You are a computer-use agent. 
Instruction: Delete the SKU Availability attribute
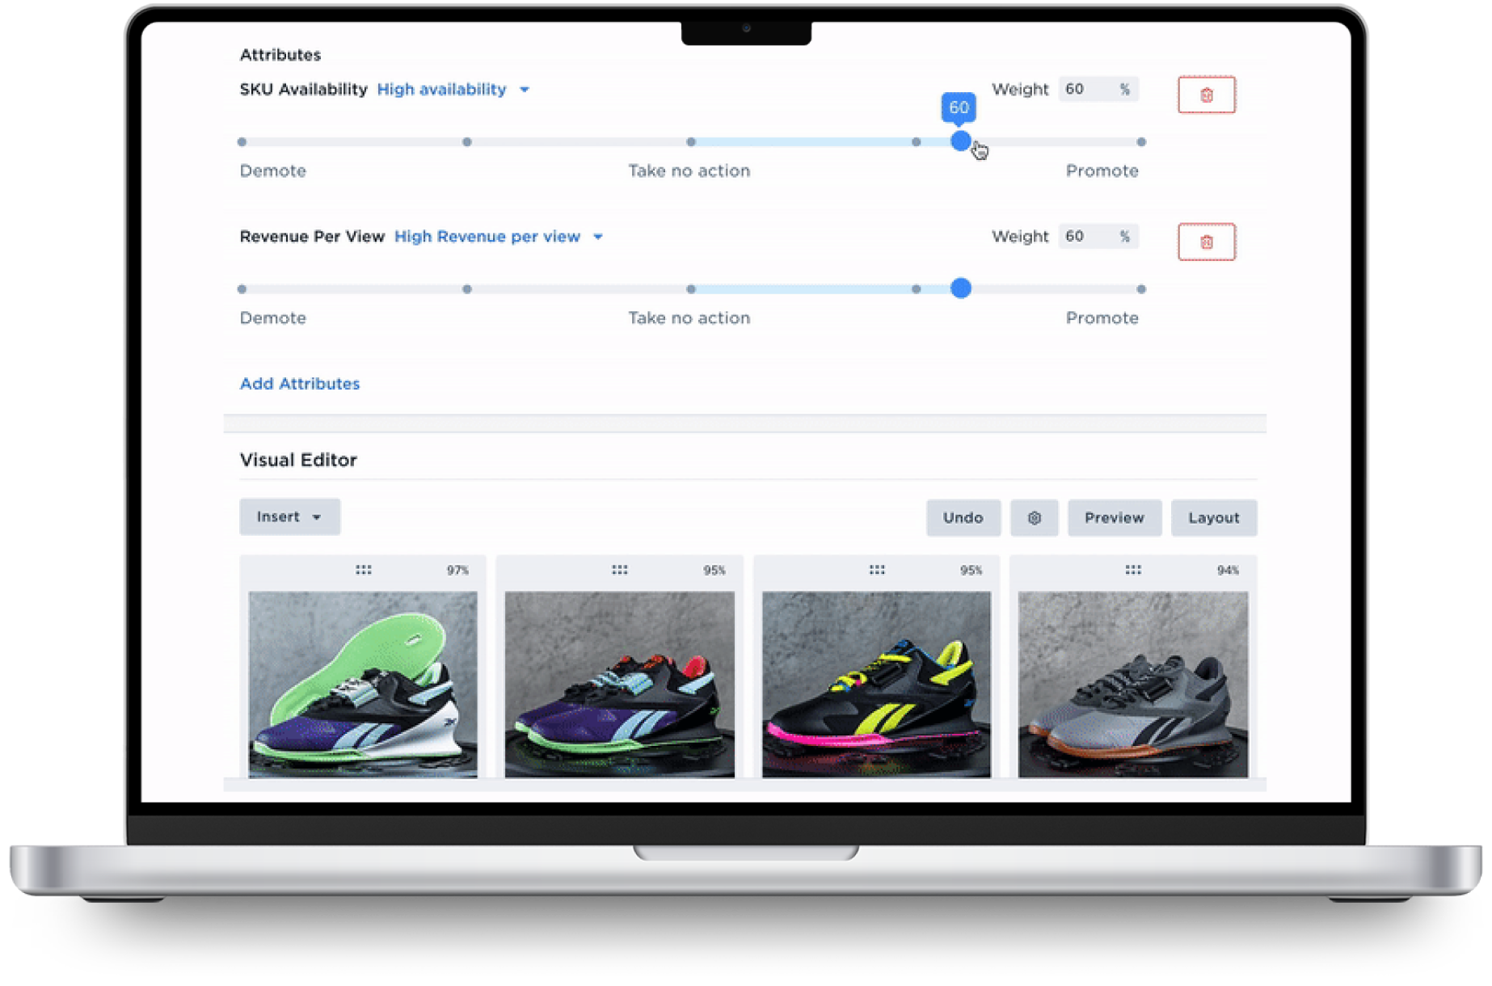[x=1206, y=95]
